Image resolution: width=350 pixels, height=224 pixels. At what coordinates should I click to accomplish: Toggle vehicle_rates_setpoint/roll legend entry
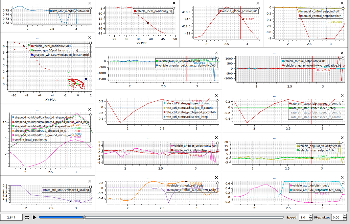190,150
